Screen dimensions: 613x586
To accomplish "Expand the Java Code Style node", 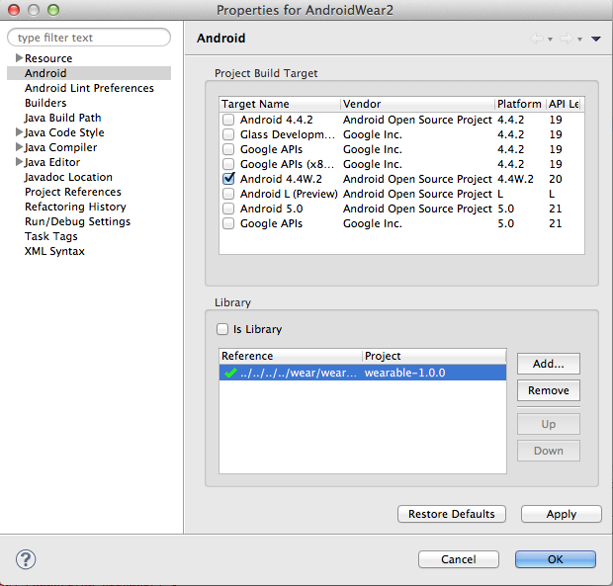I will click(x=19, y=132).
